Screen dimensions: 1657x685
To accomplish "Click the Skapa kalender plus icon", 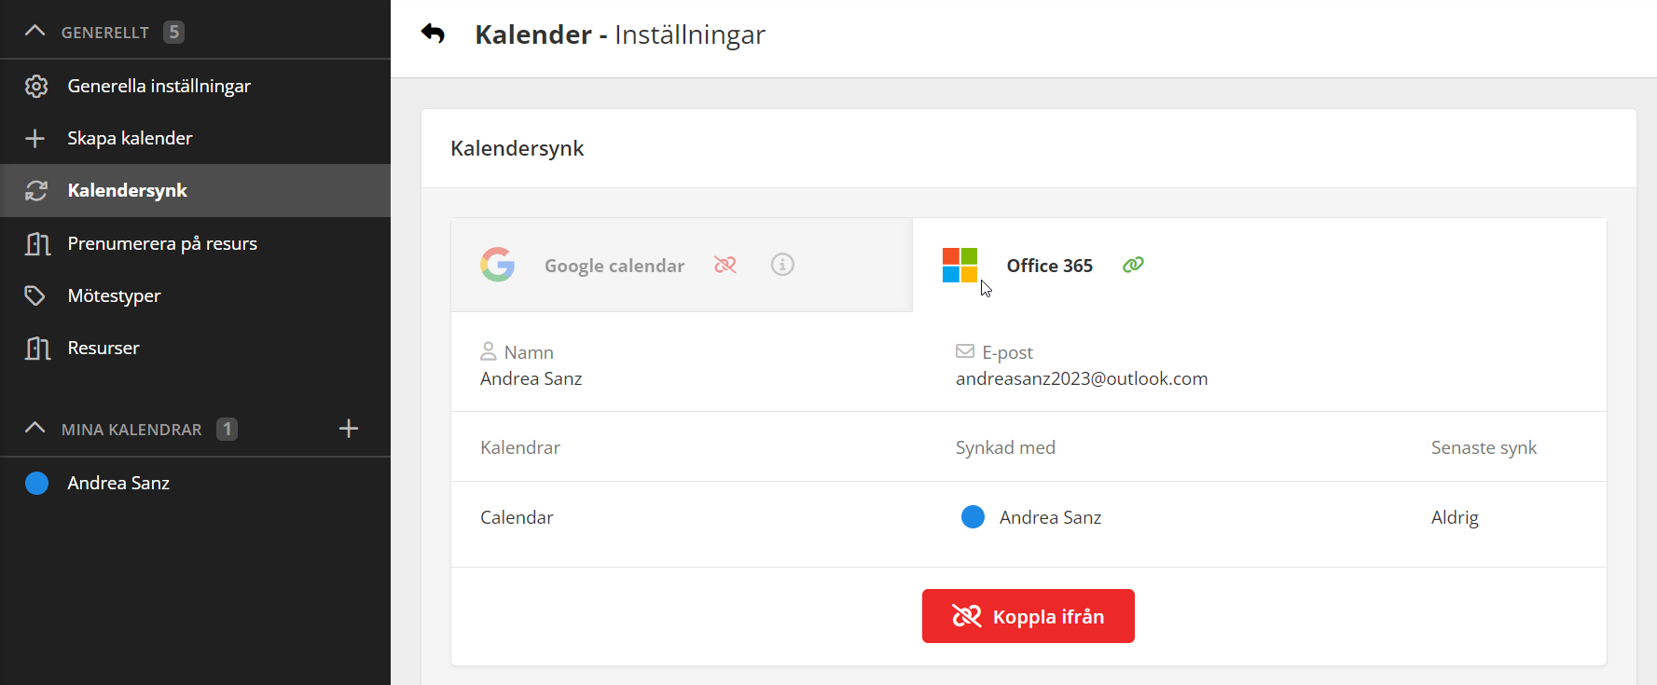I will 35,138.
